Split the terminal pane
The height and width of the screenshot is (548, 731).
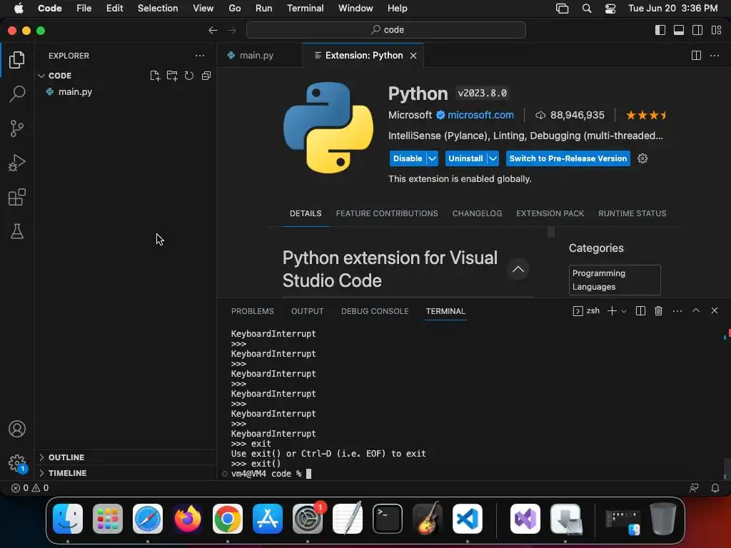[640, 311]
